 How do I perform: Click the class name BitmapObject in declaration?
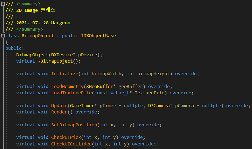(x=38, y=36)
